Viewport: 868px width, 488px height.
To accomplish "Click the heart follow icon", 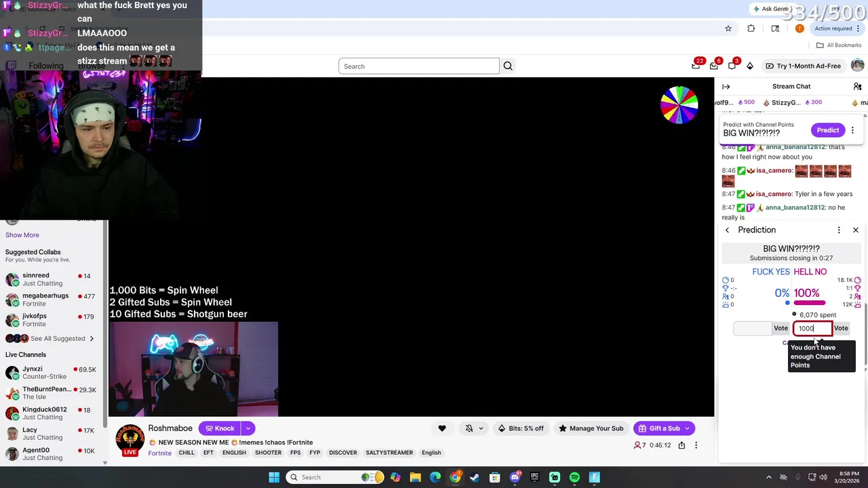I will coord(442,428).
